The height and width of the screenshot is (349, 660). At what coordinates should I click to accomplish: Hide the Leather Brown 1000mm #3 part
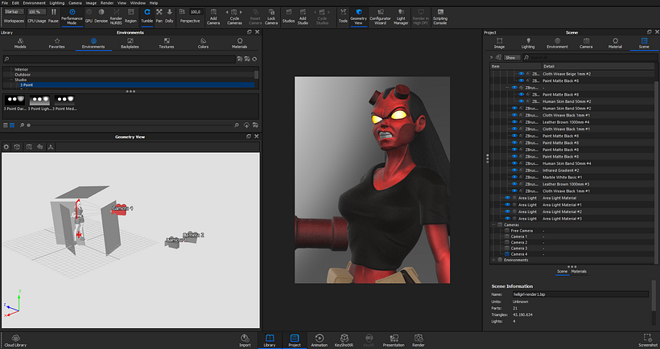(514, 184)
